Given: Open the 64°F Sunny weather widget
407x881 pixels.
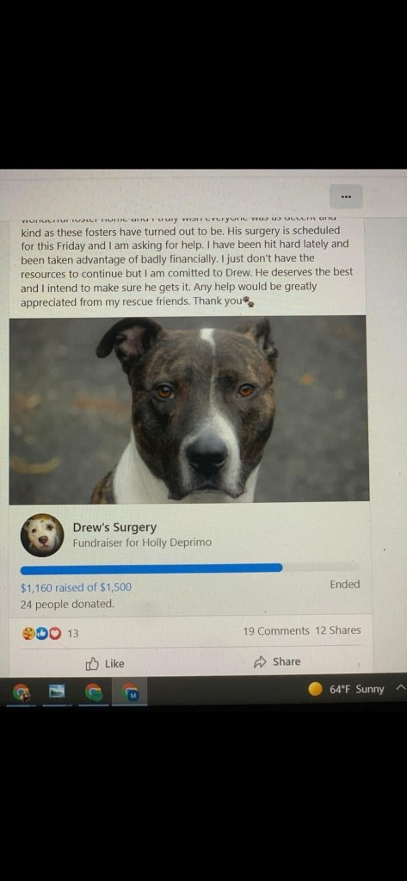Looking at the screenshot, I should (347, 689).
